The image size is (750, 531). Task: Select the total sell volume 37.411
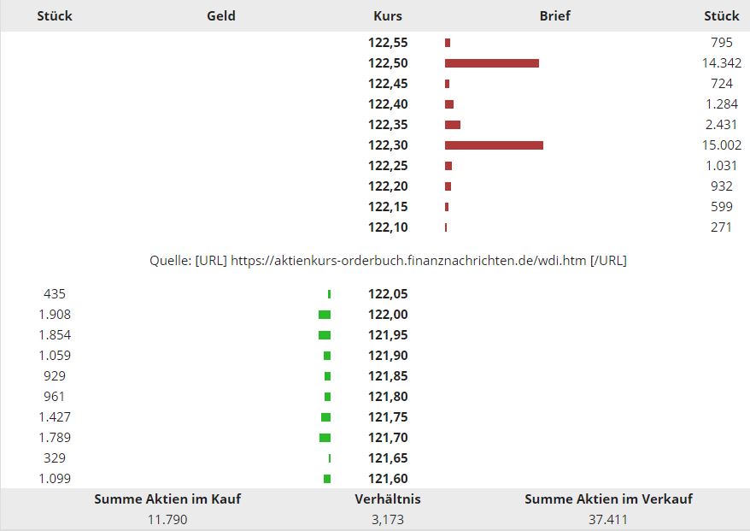pyautogui.click(x=608, y=519)
